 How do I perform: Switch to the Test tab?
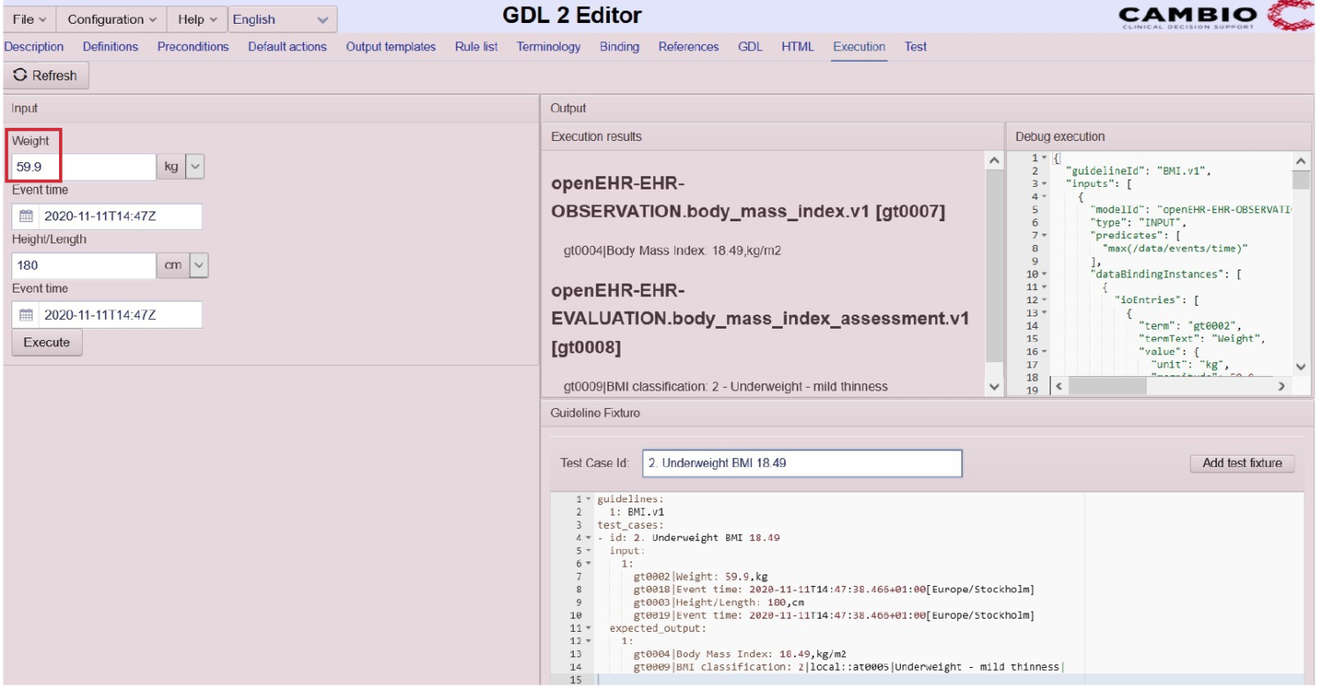(915, 47)
